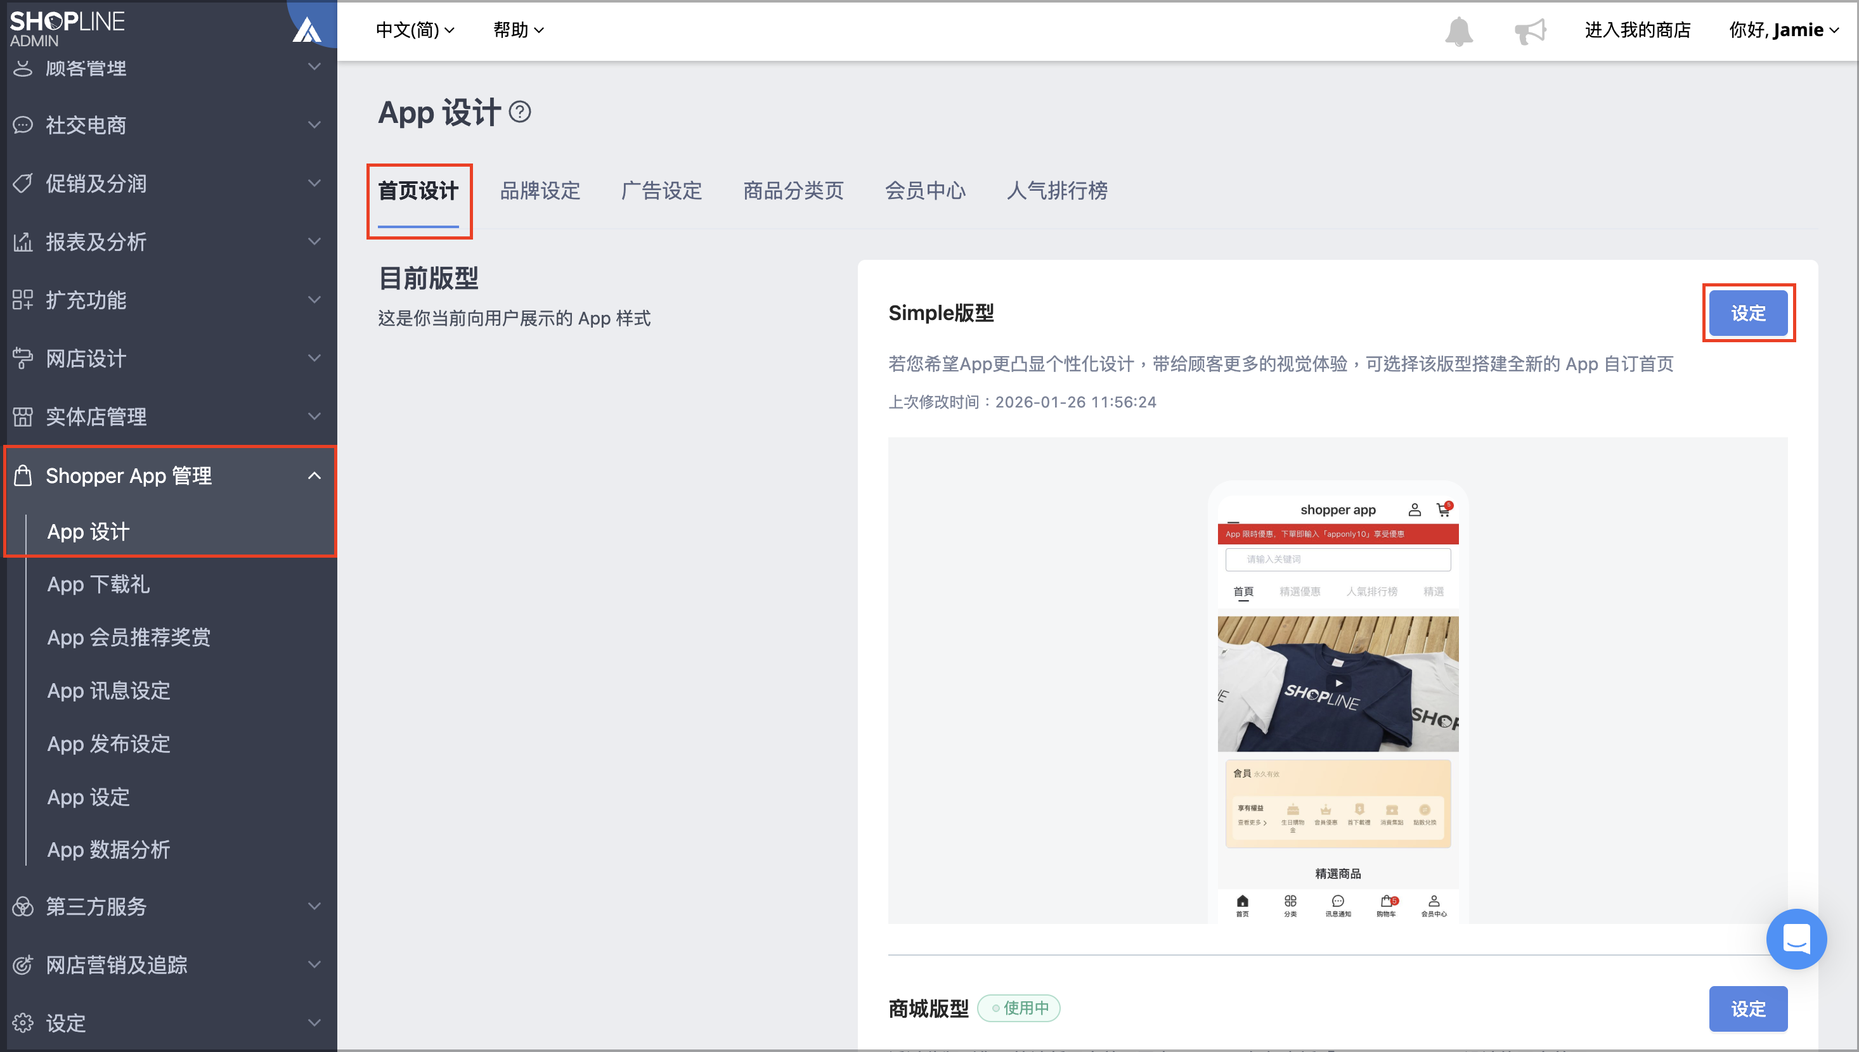
Task: Open the 你好, Jamie account dropdown
Action: [x=1784, y=30]
